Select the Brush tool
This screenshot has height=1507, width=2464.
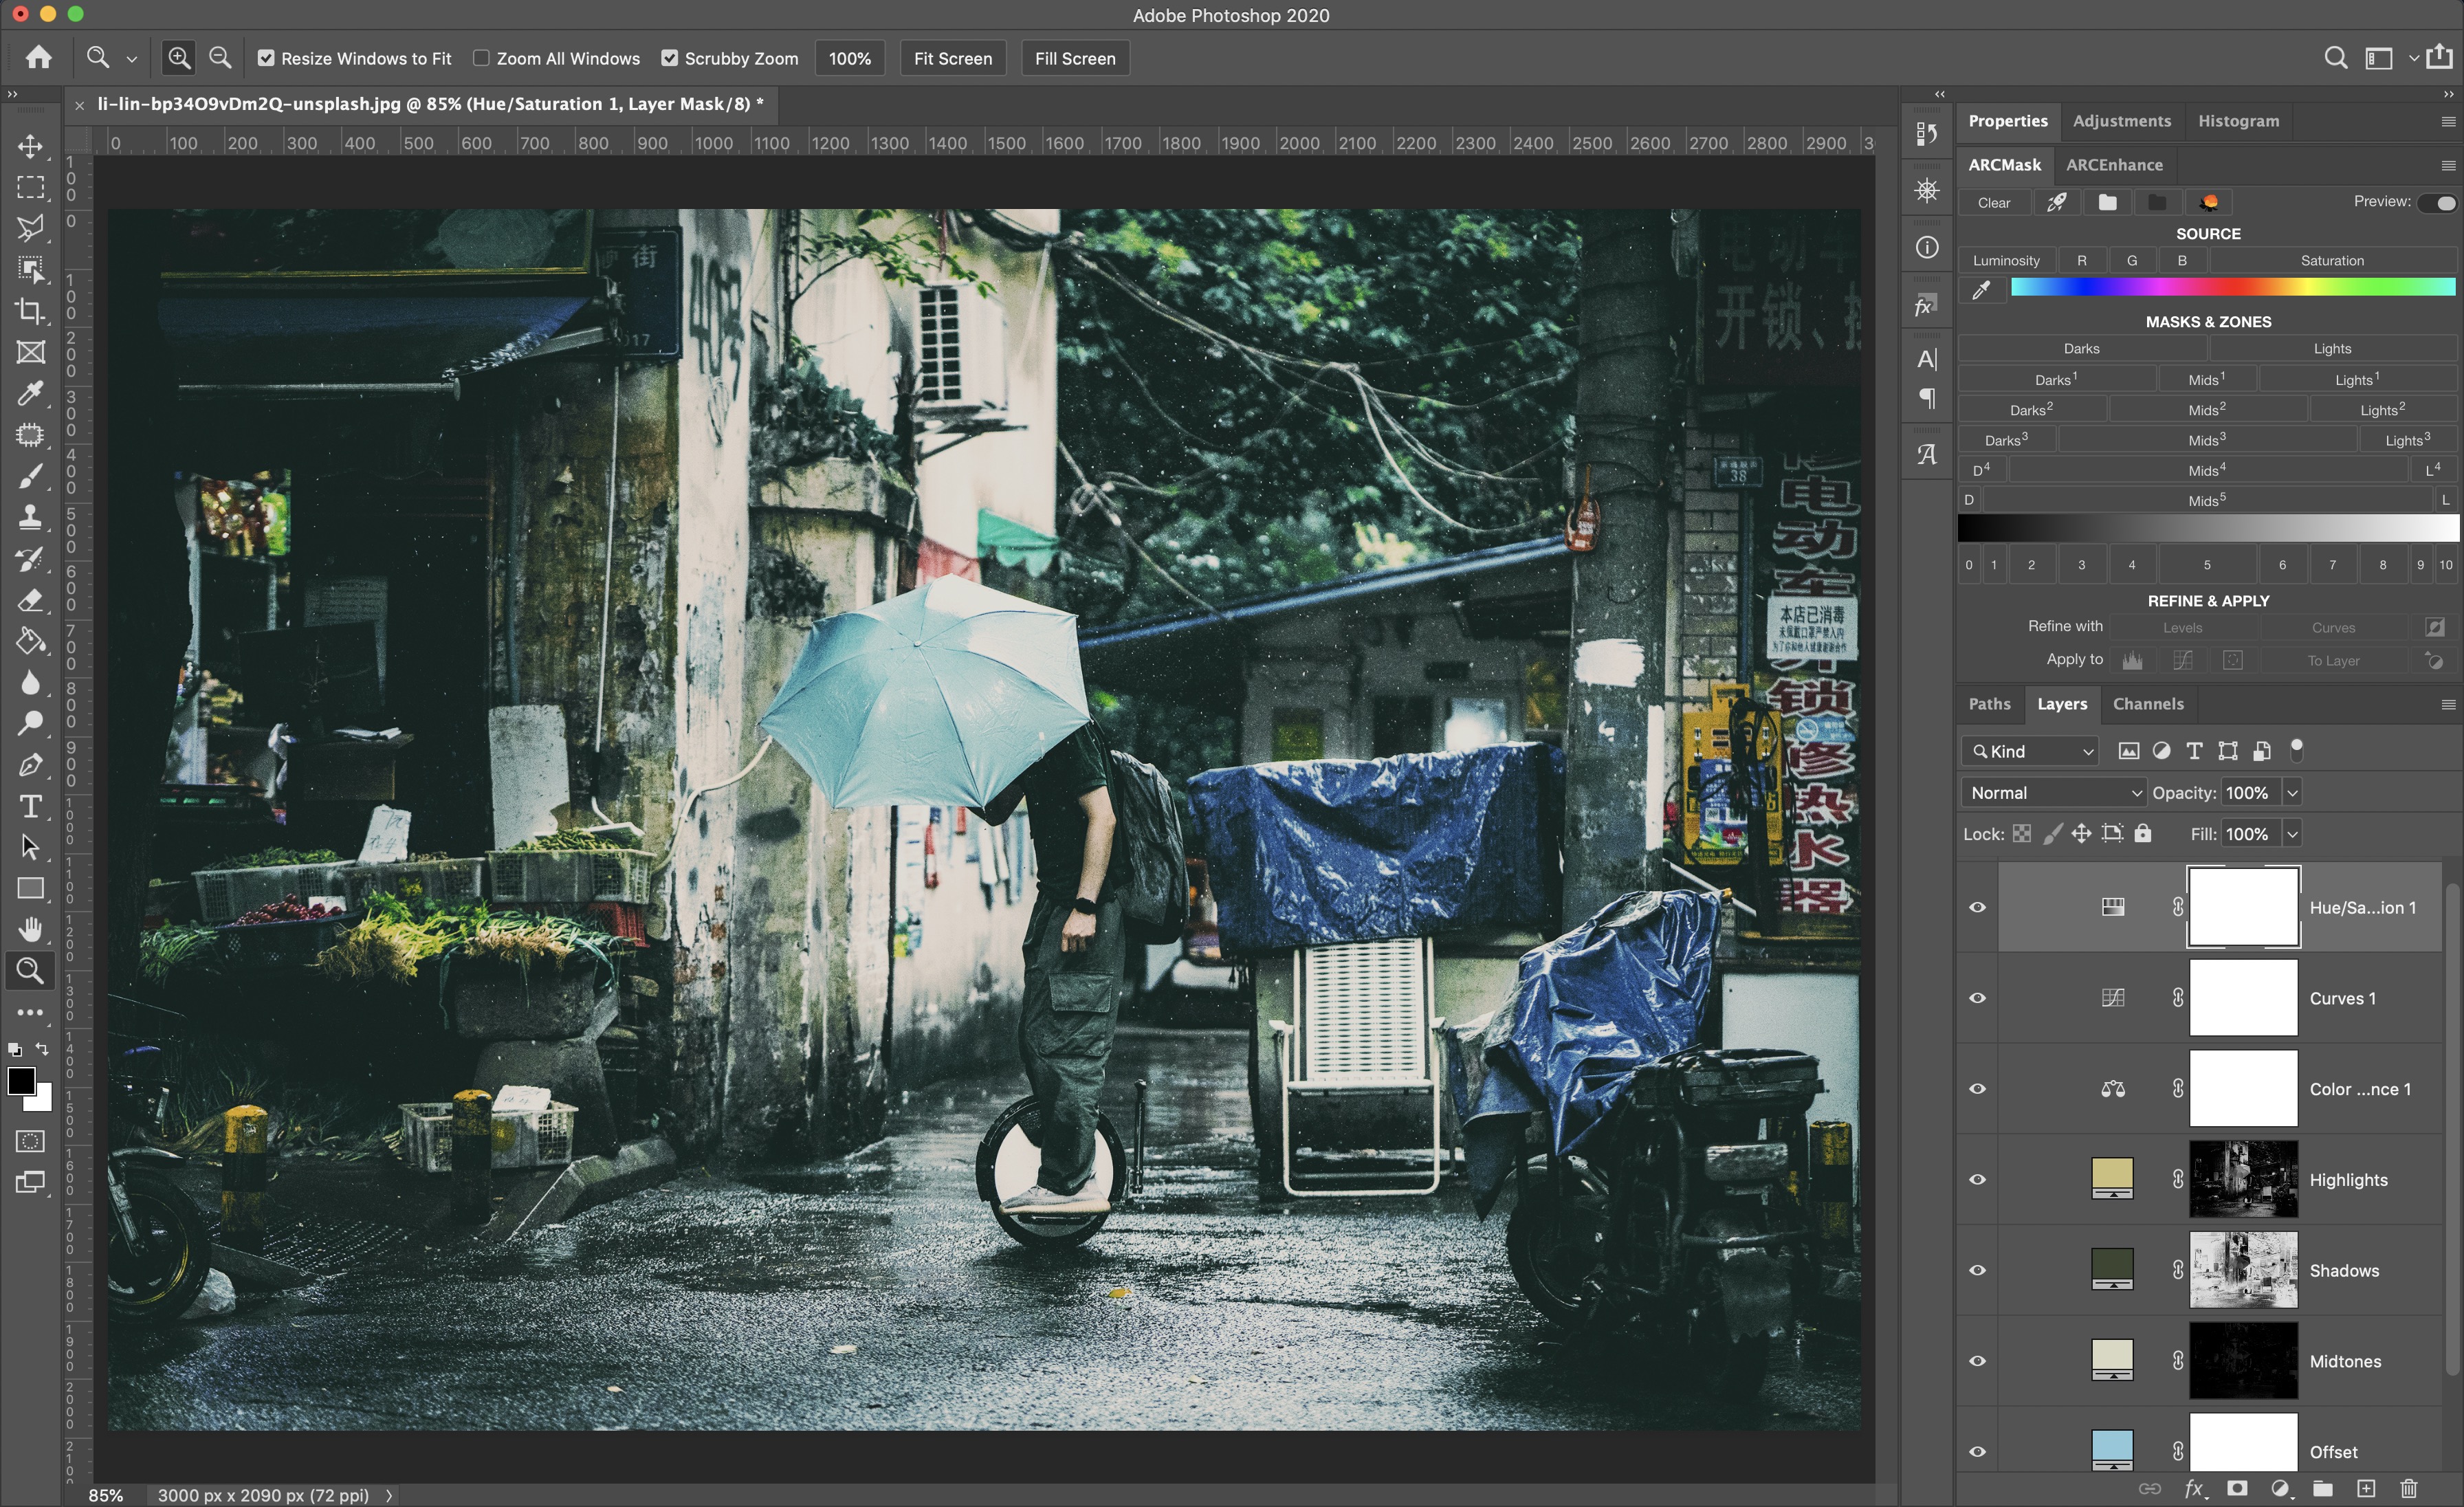click(30, 476)
